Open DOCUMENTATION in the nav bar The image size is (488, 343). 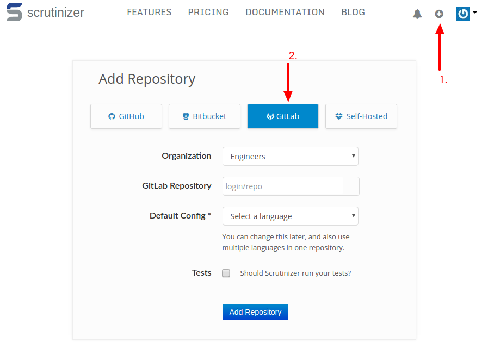point(285,12)
